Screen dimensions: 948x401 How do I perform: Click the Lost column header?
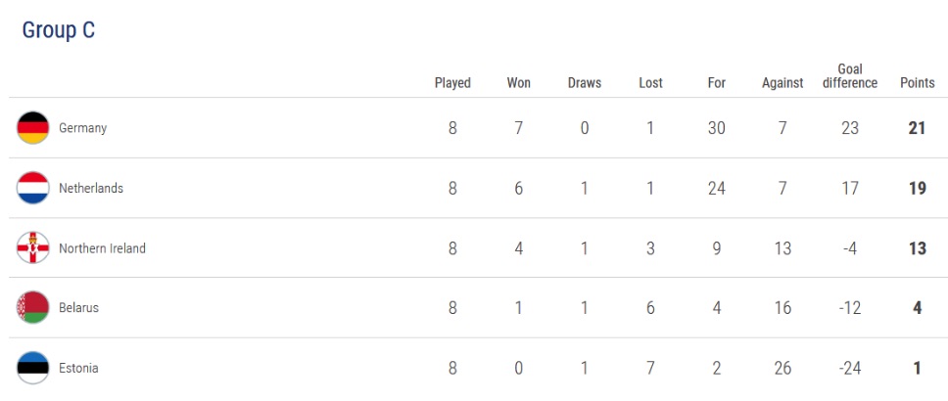tap(650, 83)
